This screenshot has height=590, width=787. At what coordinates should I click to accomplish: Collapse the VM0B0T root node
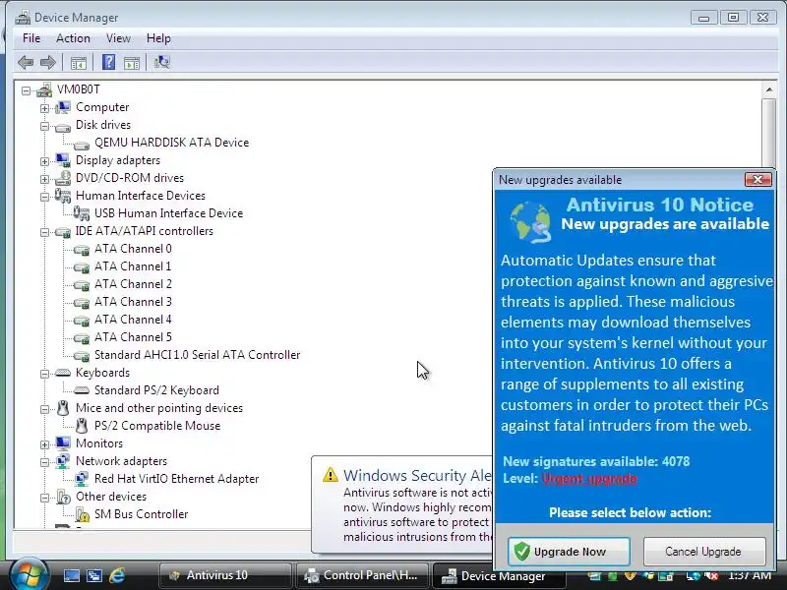[27, 90]
